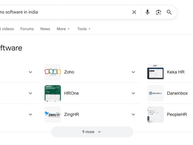Clear the search box text
This screenshot has height=145, width=193.
pos(134,12)
